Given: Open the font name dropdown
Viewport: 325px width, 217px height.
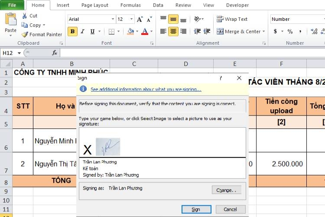Looking at the screenshot, I should coord(113,19).
